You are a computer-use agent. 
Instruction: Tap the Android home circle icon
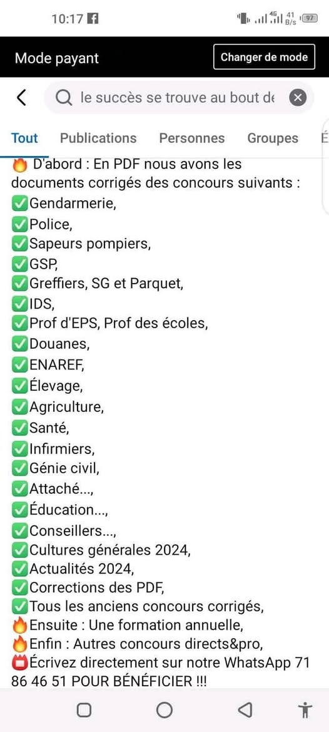[164, 710]
